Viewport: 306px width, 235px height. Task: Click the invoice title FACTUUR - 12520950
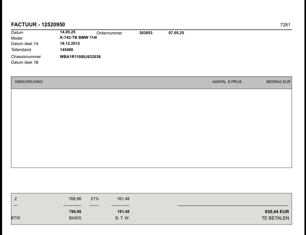click(38, 24)
